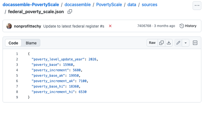Switch to the Code tab
Viewport: 204px width, 120px height.
13,43
